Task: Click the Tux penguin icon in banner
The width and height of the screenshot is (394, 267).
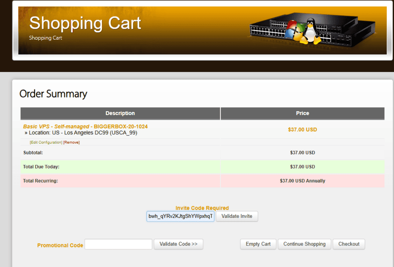Action: 311,31
